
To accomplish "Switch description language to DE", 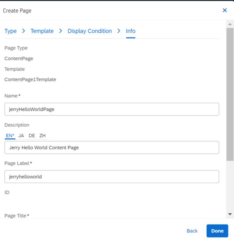I will pyautogui.click(x=32, y=135).
